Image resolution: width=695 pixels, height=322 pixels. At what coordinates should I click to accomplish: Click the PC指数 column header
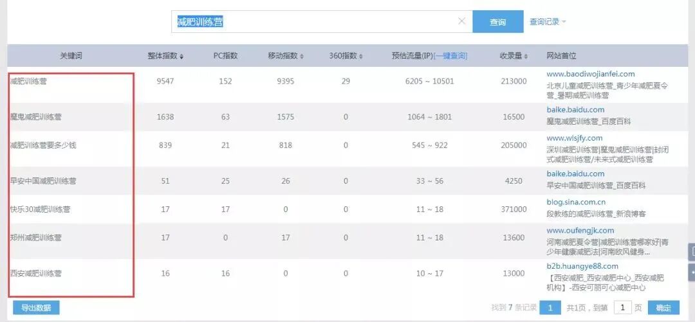point(226,57)
